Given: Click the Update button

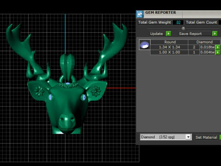Looking at the screenshot, I should click(x=157, y=34).
